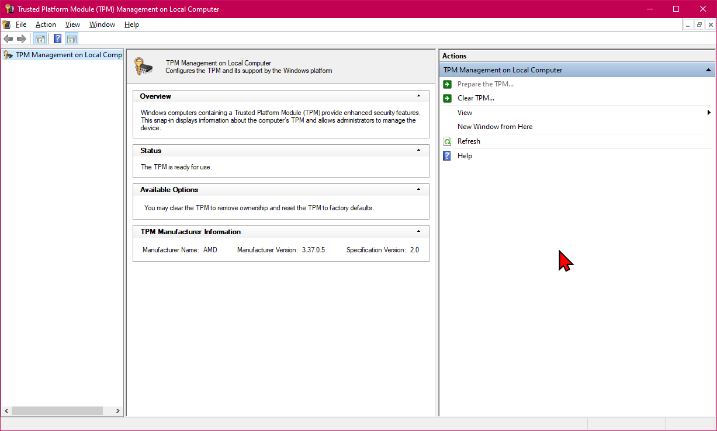Toggle the Show/Hide Action Pane toolbar icon
Image resolution: width=717 pixels, height=431 pixels.
pyautogui.click(x=71, y=39)
